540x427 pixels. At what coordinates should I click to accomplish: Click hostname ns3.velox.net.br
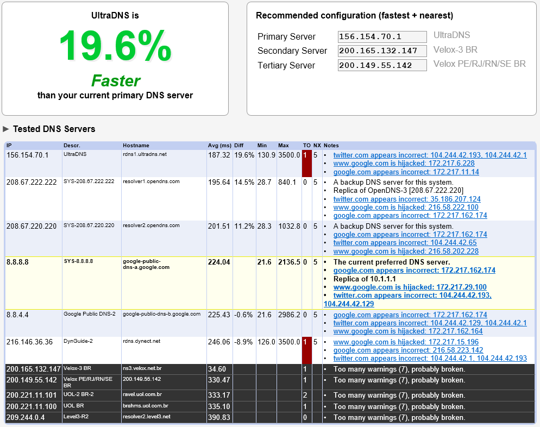[142, 368]
